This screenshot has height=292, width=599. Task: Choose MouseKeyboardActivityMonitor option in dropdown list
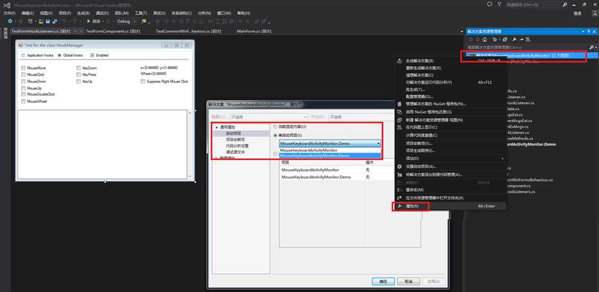(330, 151)
